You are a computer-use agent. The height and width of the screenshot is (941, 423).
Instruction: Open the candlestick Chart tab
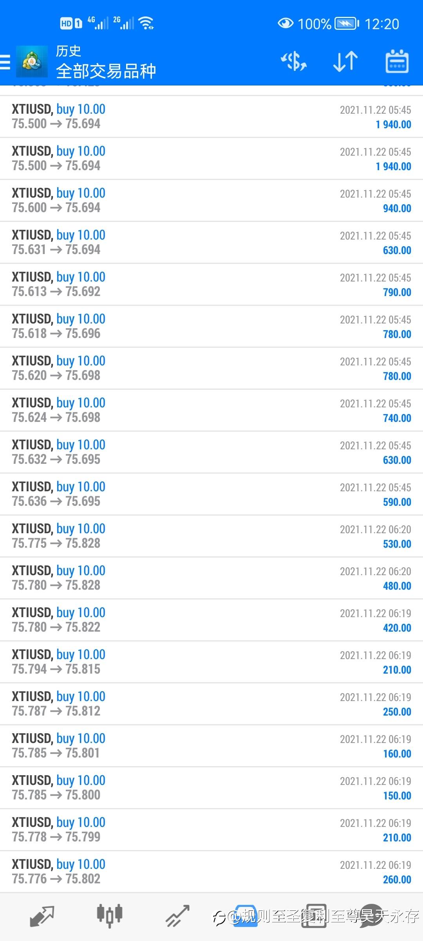(110, 916)
